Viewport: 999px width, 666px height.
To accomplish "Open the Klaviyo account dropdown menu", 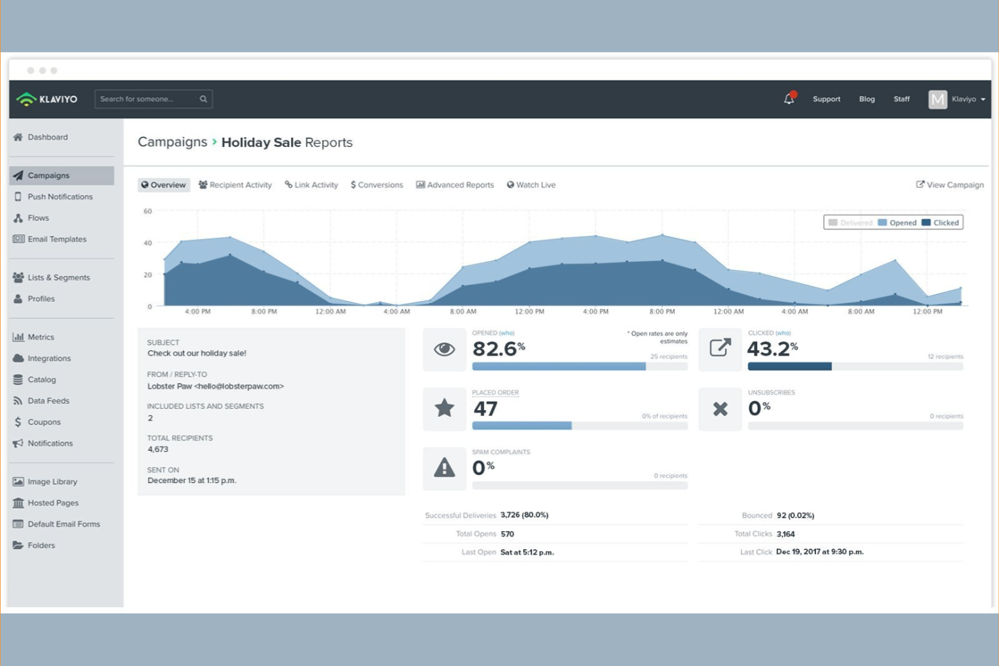I will [966, 99].
